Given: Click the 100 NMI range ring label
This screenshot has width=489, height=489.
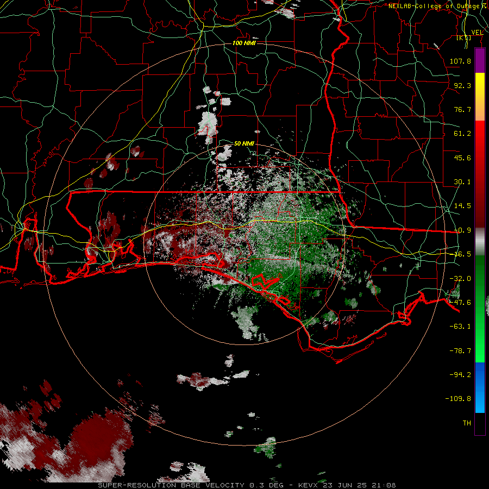Looking at the screenshot, I should 244,43.
